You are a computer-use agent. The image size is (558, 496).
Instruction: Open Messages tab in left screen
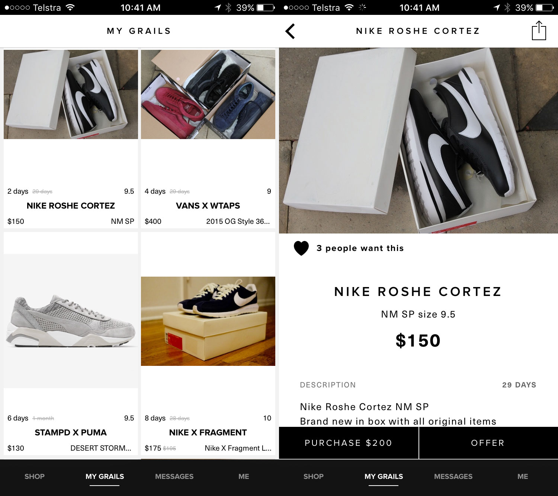pyautogui.click(x=174, y=476)
